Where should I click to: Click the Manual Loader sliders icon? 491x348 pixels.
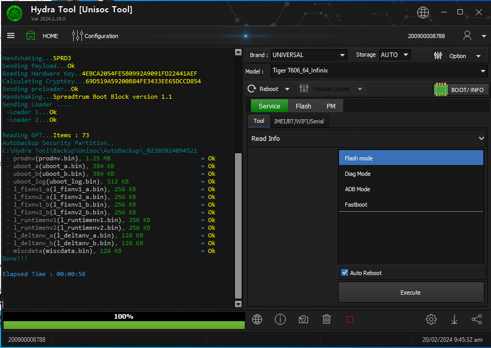(304, 89)
